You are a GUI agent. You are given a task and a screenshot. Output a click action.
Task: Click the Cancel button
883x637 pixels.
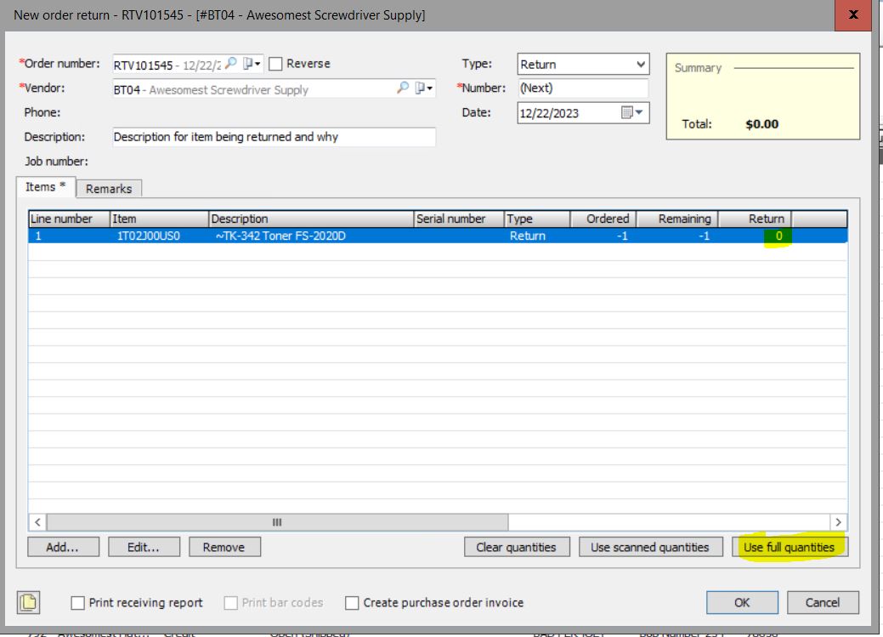(x=823, y=602)
